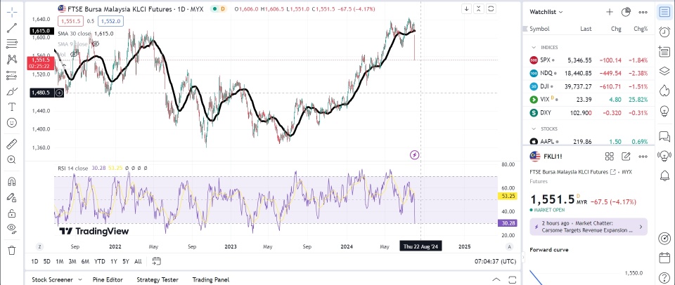Select the trend line drawing tool
The height and width of the screenshot is (285, 675).
click(12, 28)
